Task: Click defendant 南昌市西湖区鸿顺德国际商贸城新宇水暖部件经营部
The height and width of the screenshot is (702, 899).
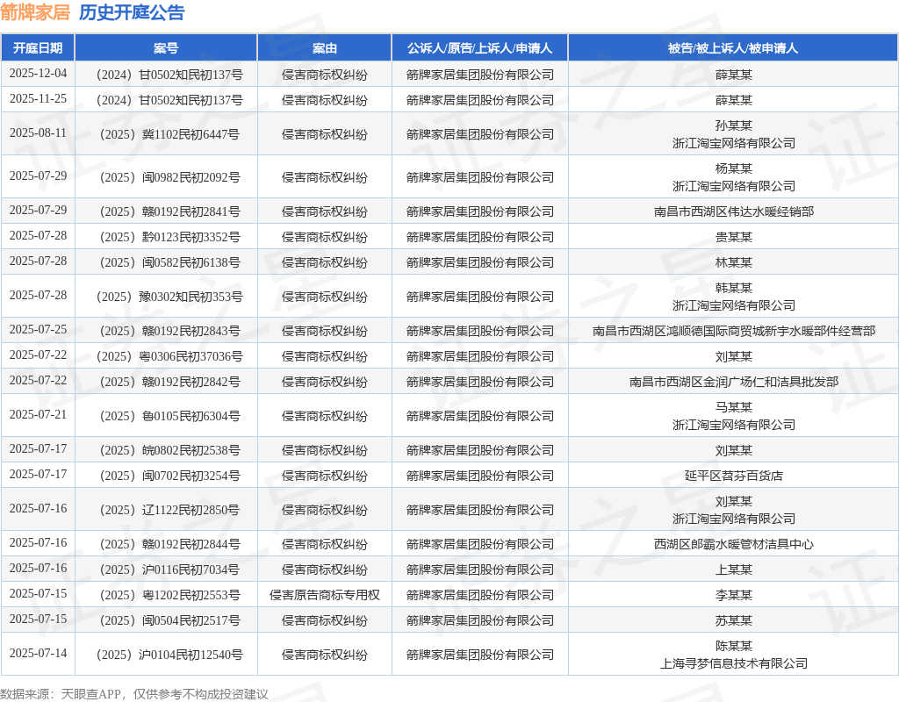Action: coord(733,331)
